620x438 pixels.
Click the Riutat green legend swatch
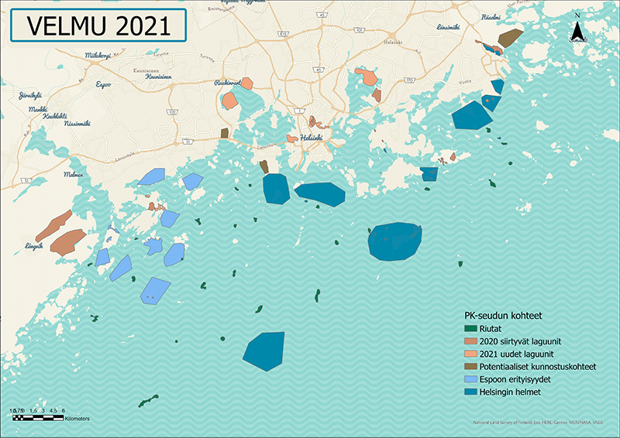tap(470, 329)
